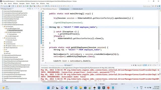
Task: Open the File menu
Action: [2, 3]
